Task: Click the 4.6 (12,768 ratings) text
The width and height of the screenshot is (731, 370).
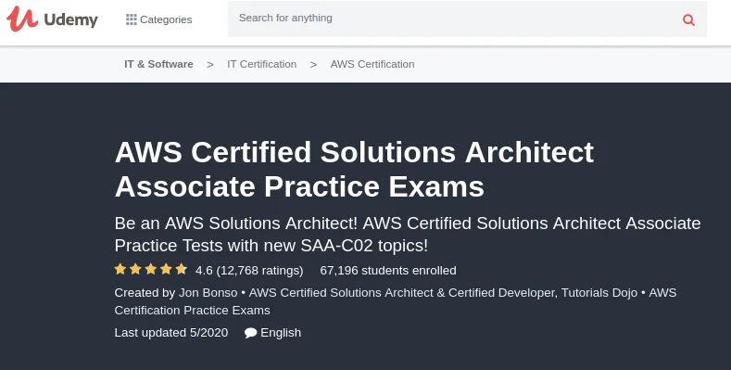Action: click(249, 270)
